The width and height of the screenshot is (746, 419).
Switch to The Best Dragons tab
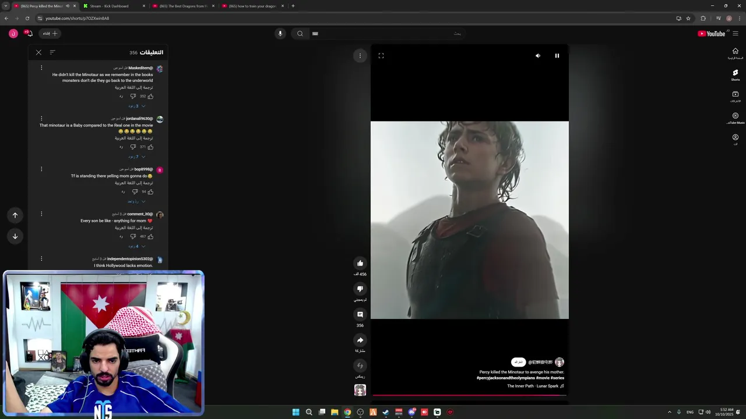coord(184,6)
